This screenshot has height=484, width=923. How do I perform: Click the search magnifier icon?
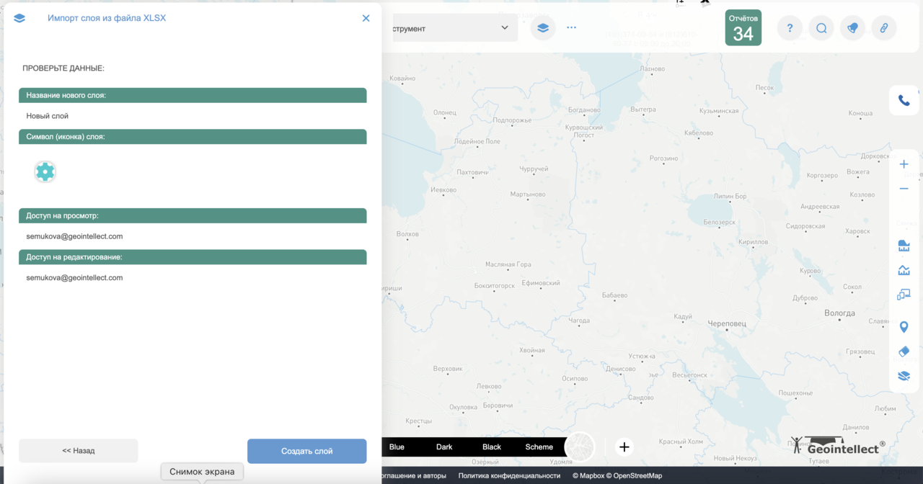[821, 27]
